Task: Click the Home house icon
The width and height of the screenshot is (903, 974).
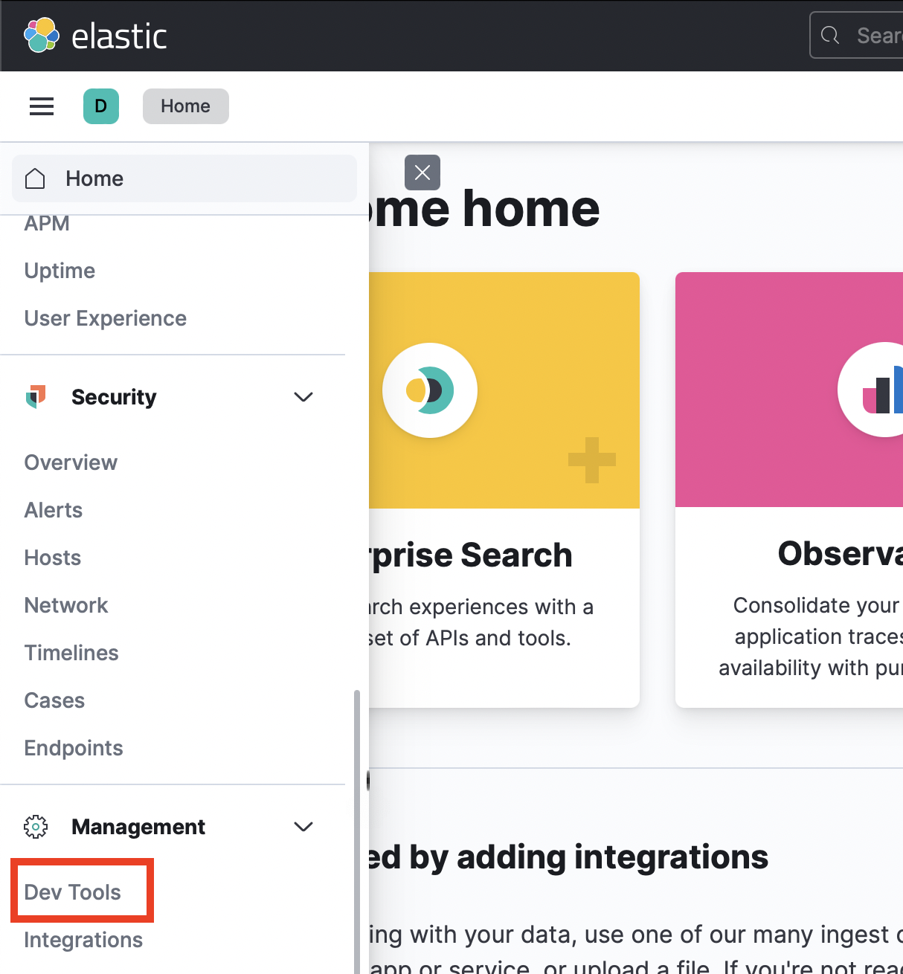Action: [35, 178]
